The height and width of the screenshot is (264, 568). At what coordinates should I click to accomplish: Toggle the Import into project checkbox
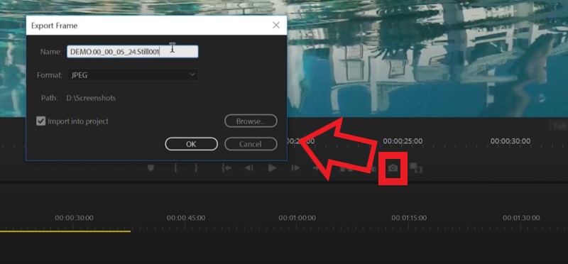coord(40,121)
